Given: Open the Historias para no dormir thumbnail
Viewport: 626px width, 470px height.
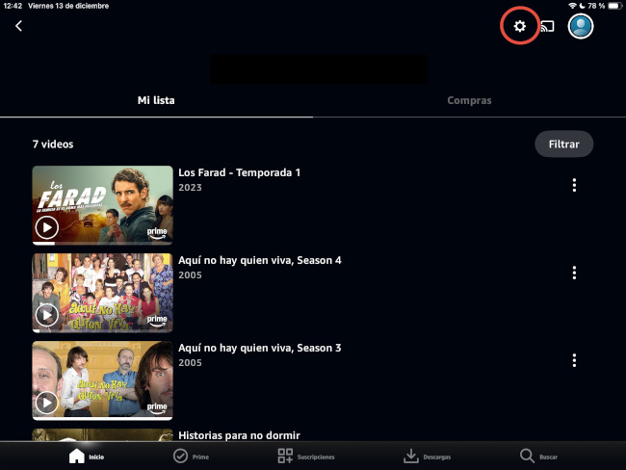Looking at the screenshot, I should tap(102, 435).
